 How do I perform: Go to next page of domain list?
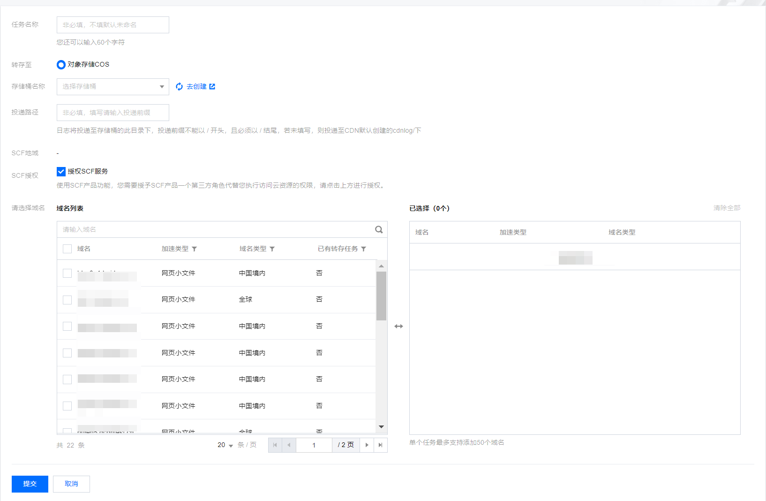367,445
